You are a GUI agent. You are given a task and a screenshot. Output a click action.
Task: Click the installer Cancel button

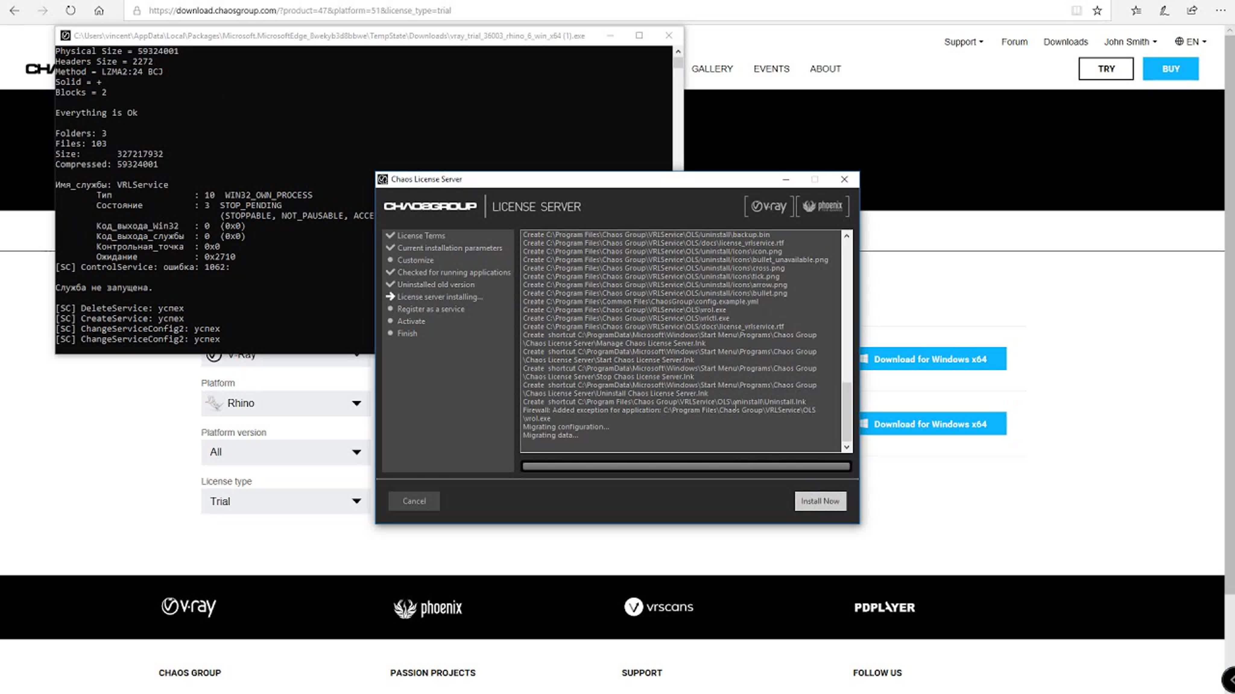414,501
